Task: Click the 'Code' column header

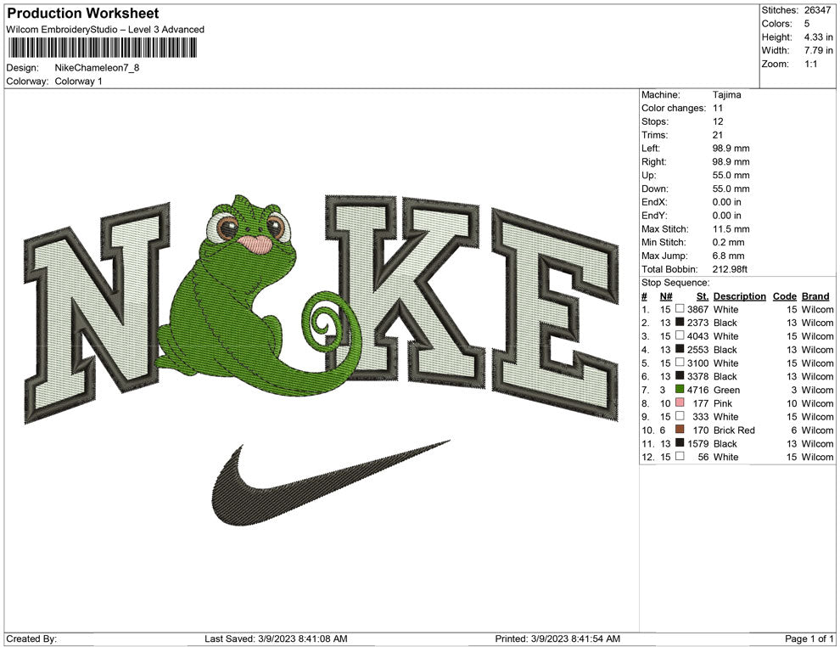Action: point(784,295)
